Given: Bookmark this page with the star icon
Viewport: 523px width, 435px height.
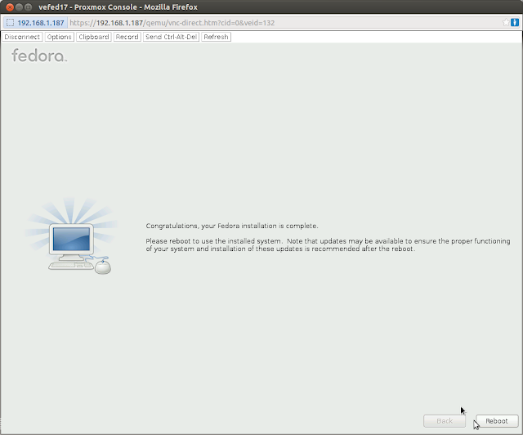Looking at the screenshot, I should click(506, 22).
